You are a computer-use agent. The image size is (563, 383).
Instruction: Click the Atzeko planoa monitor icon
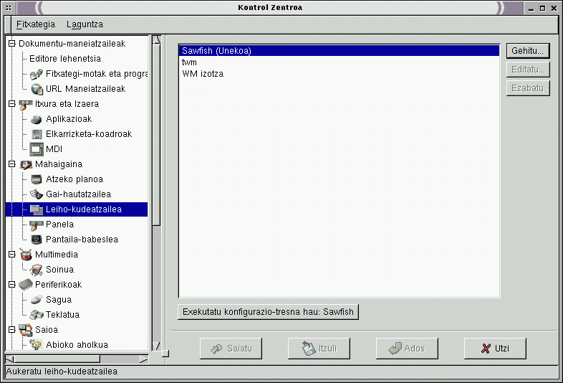tap(37, 179)
